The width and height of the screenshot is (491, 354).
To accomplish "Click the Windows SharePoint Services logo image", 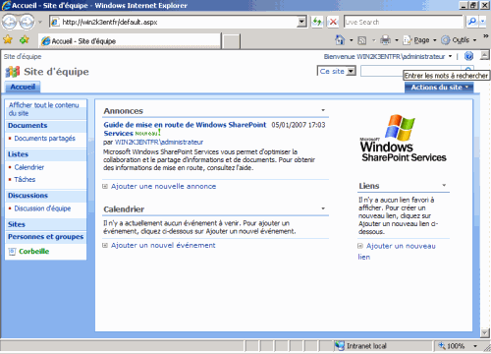I will coord(404,138).
